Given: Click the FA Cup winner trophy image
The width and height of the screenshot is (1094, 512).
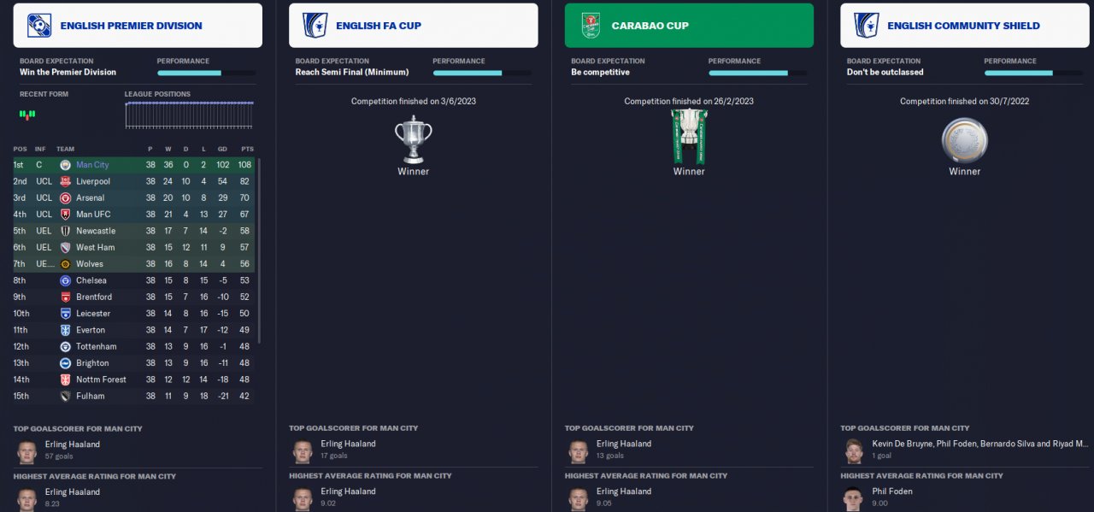Looking at the screenshot, I should 413,139.
